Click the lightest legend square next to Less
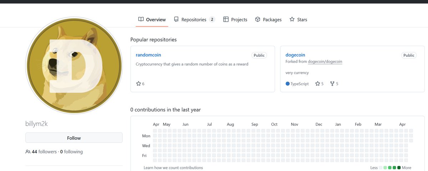This screenshot has width=428, height=171. (381, 168)
